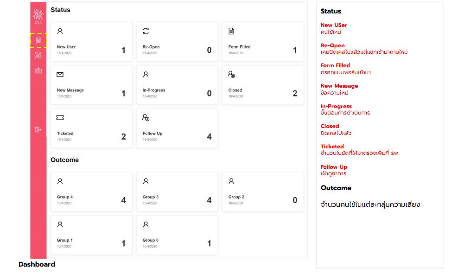Select the Group 4 outcome card
Image resolution: width=458 pixels, height=274 pixels.
[x=91, y=191]
